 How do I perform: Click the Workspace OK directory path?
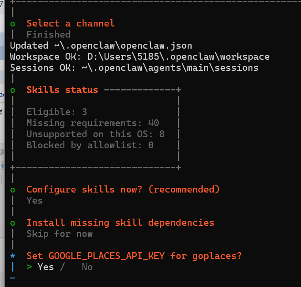pyautogui.click(x=178, y=57)
